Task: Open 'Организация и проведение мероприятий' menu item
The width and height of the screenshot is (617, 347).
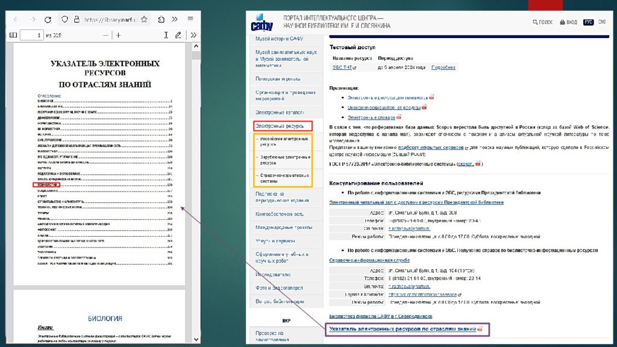Action: tap(286, 95)
